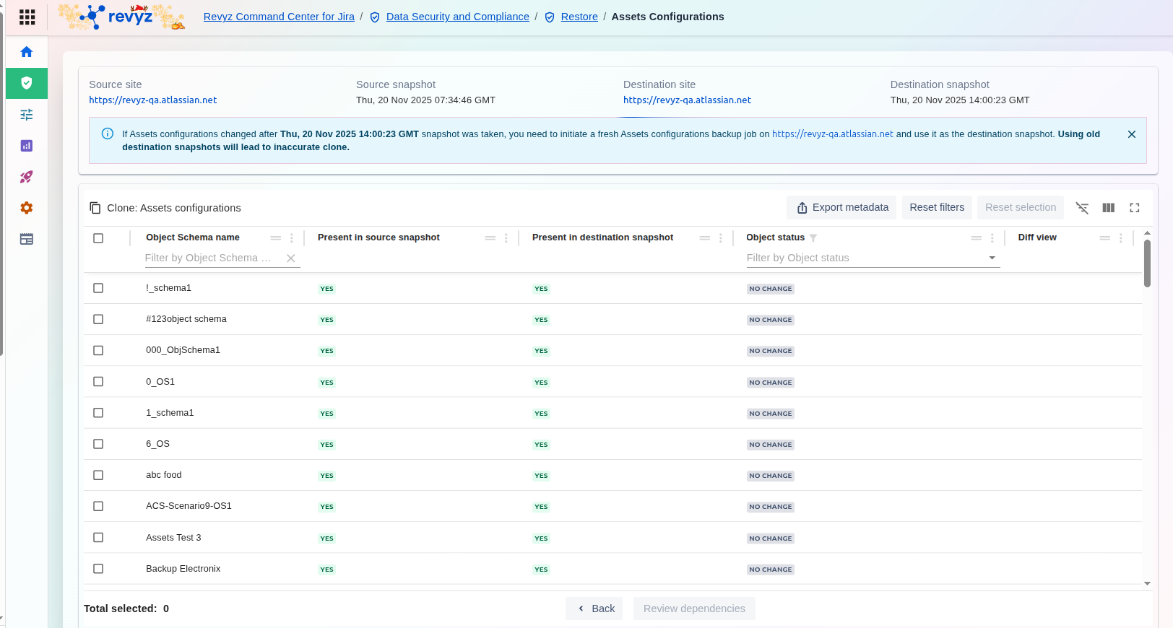Image resolution: width=1173 pixels, height=628 pixels.
Task: Click the Export metadata button
Action: tap(841, 208)
